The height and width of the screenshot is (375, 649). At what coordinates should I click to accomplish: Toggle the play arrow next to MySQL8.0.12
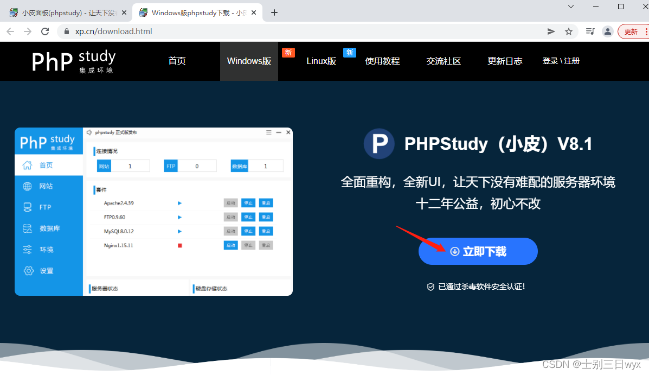[x=179, y=232]
